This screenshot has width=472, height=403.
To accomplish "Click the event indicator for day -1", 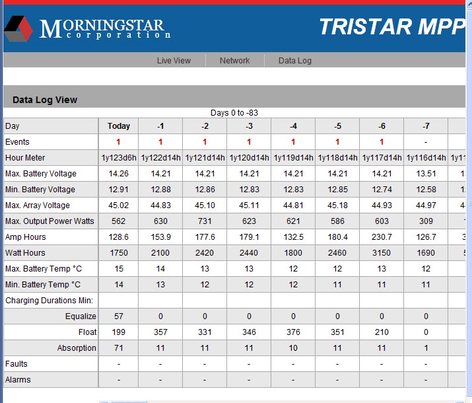I will 160,142.
